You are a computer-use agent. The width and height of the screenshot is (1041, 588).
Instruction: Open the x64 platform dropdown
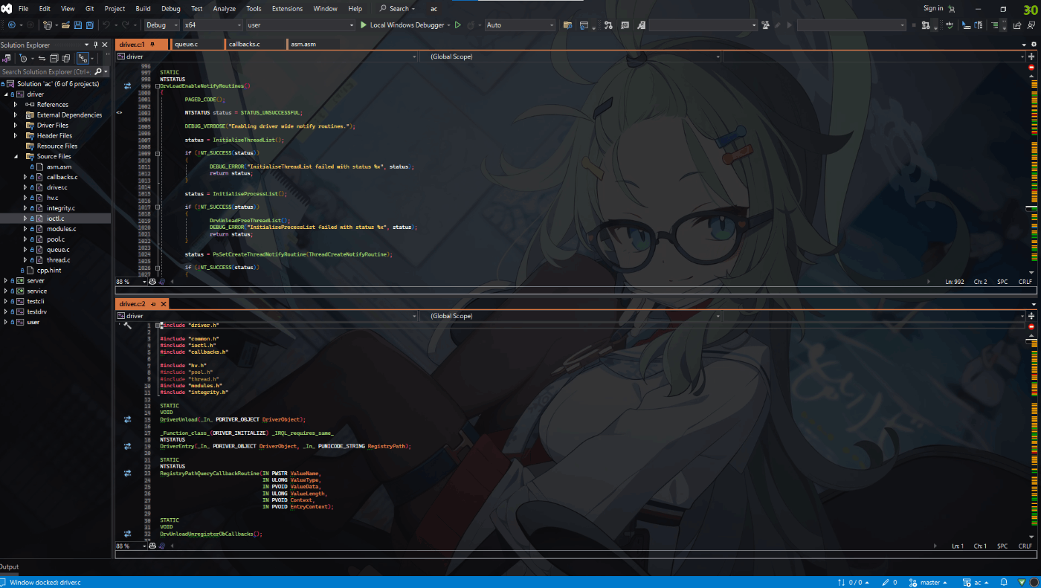click(x=213, y=25)
